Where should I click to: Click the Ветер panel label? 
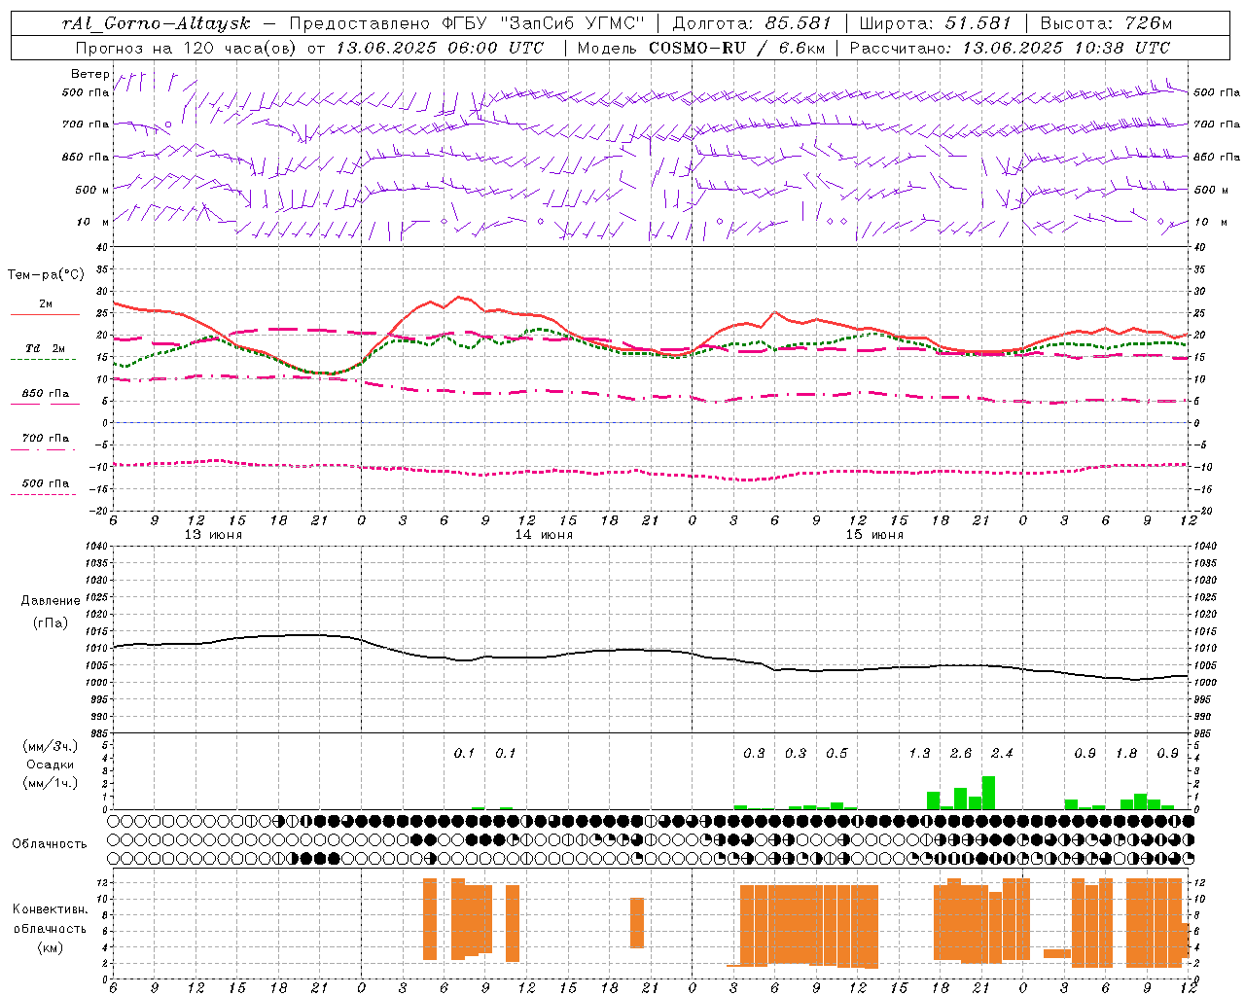(x=90, y=74)
